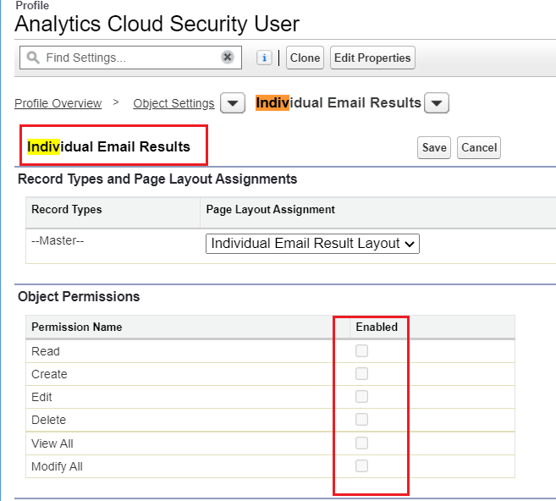Click the blue info icon

[264, 58]
